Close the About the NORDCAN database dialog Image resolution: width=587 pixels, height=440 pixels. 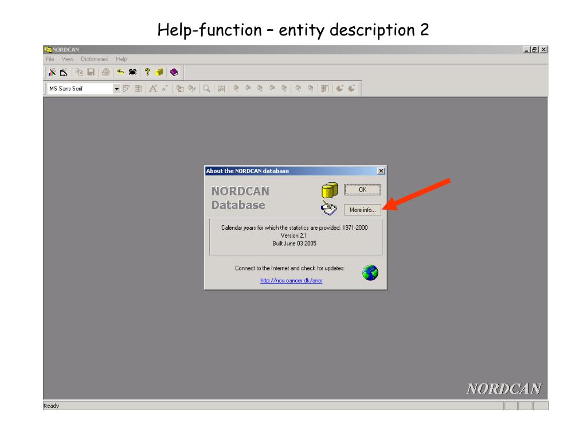pos(381,171)
